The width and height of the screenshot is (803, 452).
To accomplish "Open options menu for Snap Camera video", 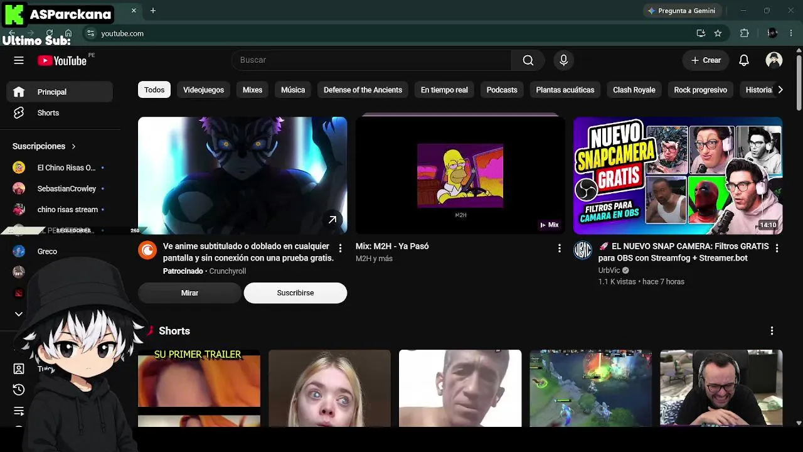I will point(777,249).
